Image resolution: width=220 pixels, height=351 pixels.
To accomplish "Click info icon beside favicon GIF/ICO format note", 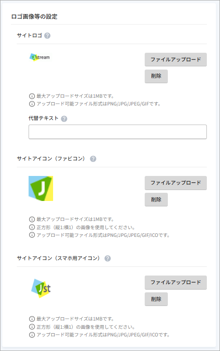I will pyautogui.click(x=32, y=235).
